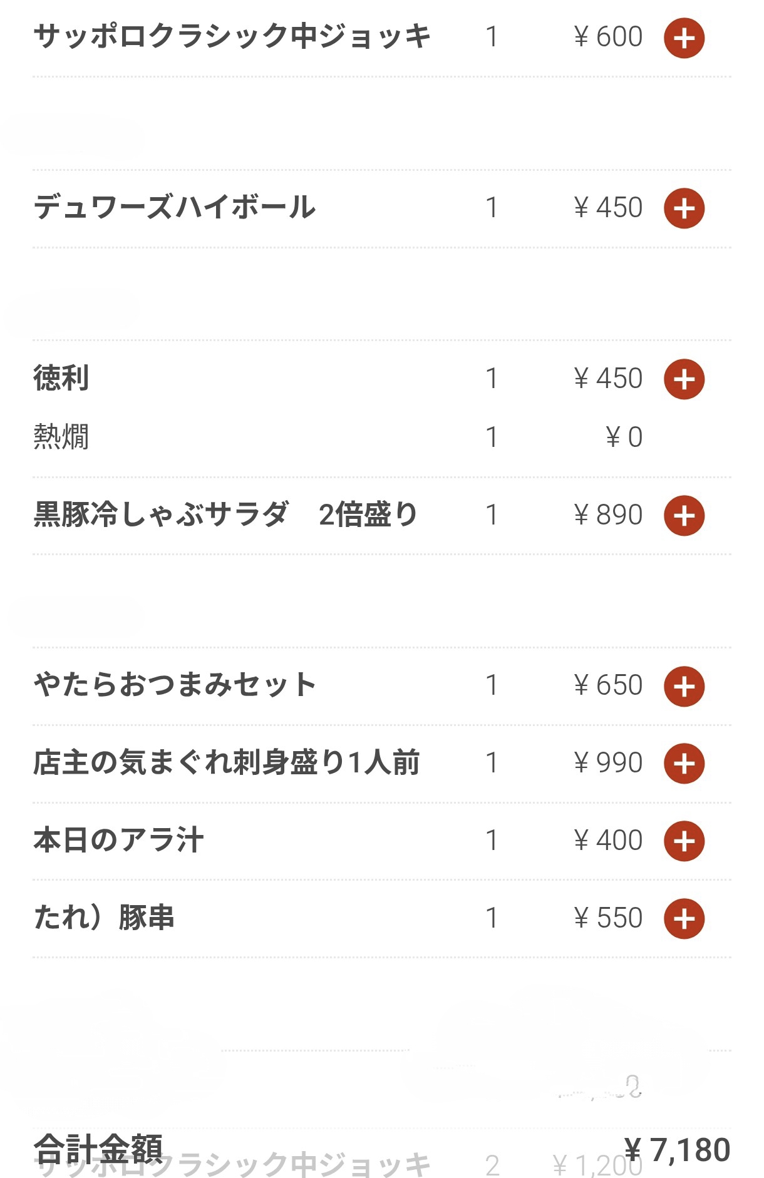Tap the plus icon for デュワーズハイボール
This screenshot has width=764, height=1178.
coord(684,208)
